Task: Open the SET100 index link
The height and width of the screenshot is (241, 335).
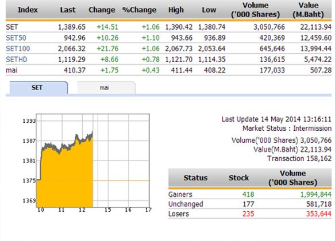Action: click(x=18, y=49)
